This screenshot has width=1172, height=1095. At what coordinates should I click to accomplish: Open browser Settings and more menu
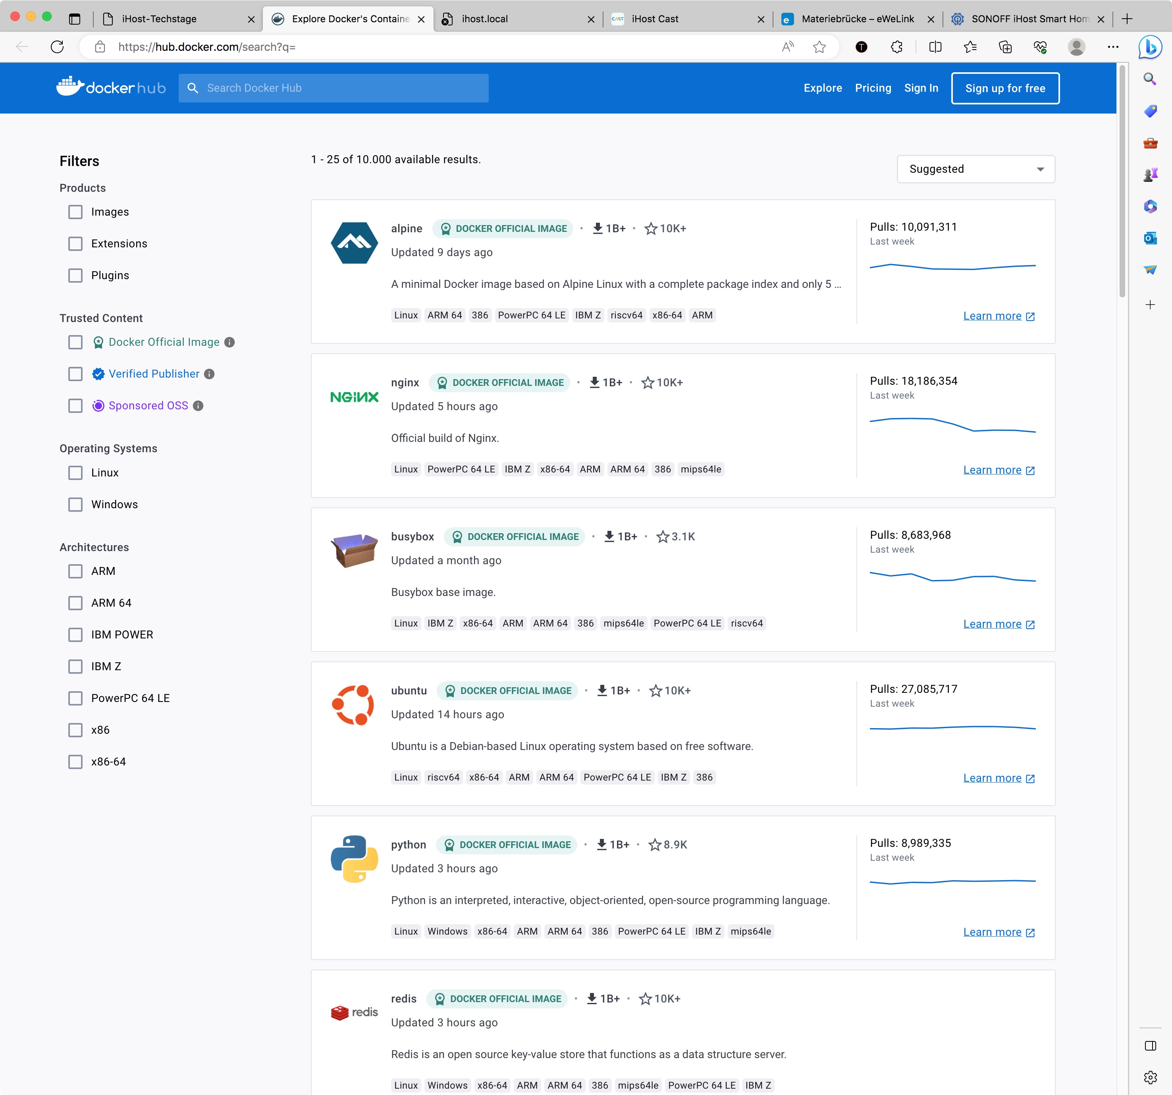[1113, 47]
